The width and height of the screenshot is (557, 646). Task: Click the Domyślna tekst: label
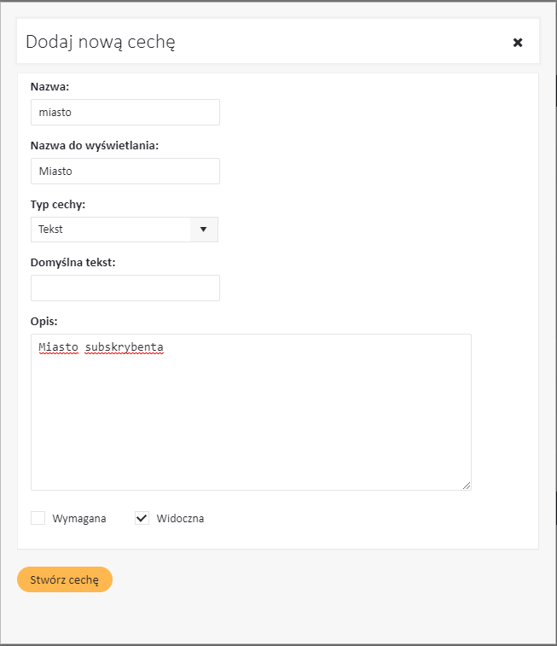(73, 262)
